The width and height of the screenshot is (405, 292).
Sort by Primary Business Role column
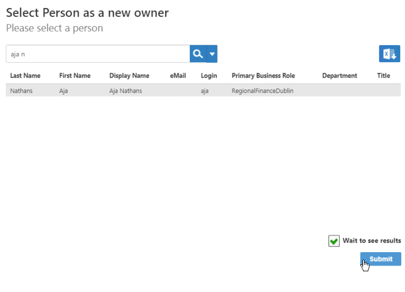pos(263,76)
